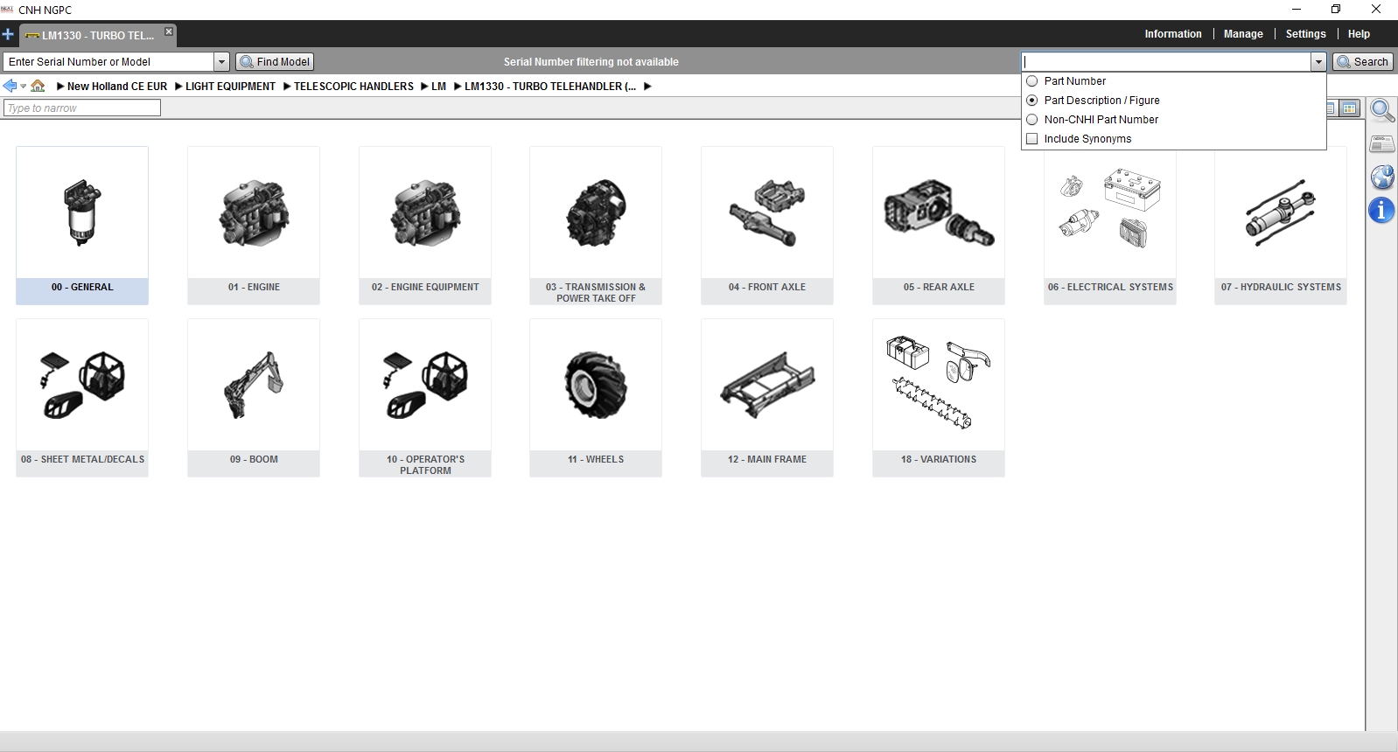Go to the home icon in breadcrumb
This screenshot has width=1398, height=752.
(38, 86)
